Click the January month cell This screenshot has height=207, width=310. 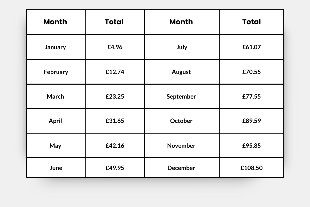[55, 47]
